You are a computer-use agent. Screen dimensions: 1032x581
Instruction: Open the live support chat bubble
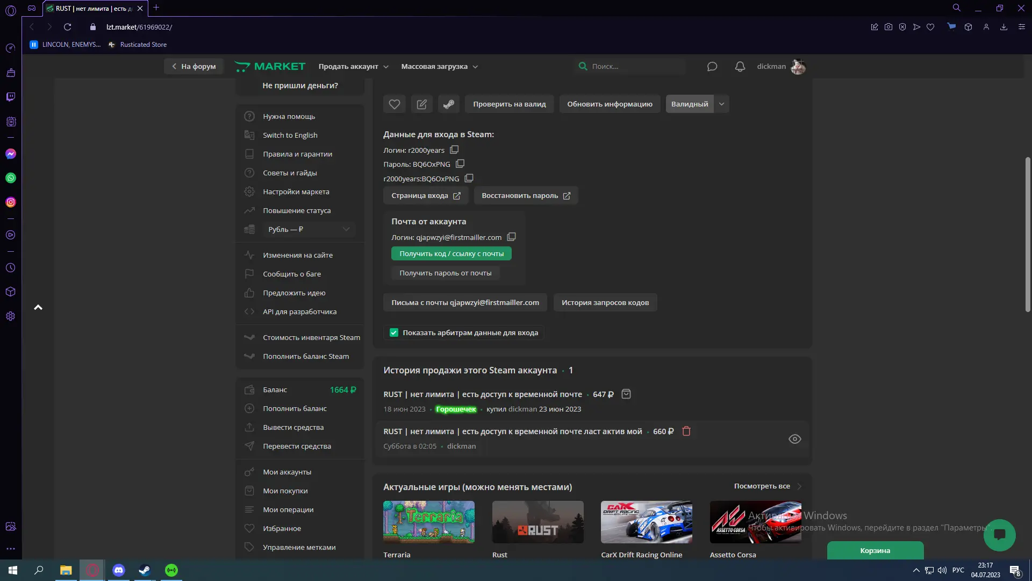[x=1000, y=535]
